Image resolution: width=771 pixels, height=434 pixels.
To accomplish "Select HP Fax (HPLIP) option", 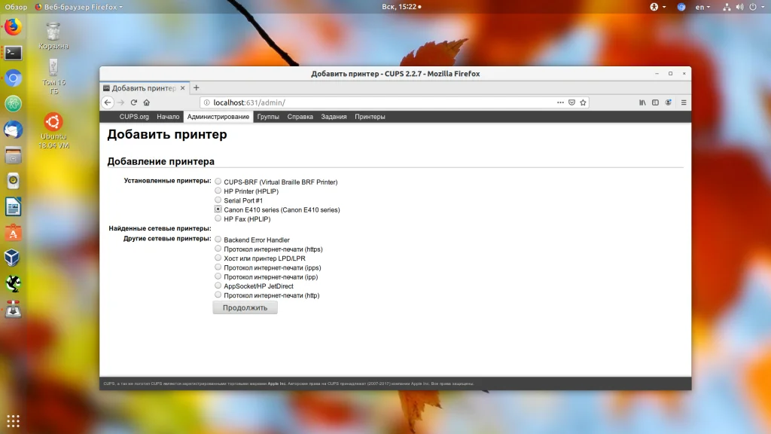I will click(x=218, y=219).
